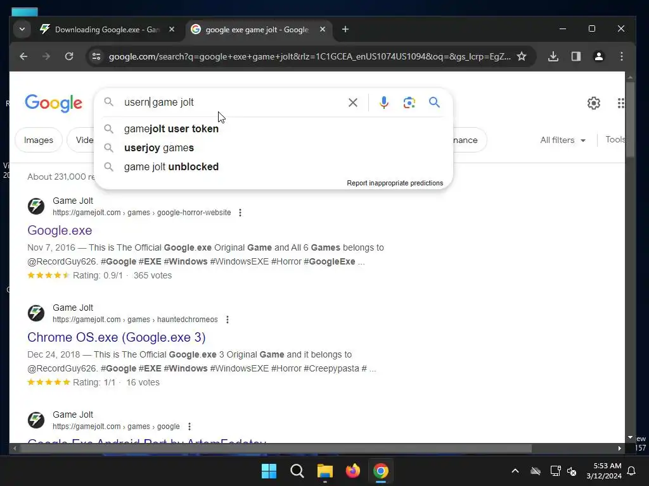
Task: Open File Explorer from taskbar
Action: tap(325, 471)
